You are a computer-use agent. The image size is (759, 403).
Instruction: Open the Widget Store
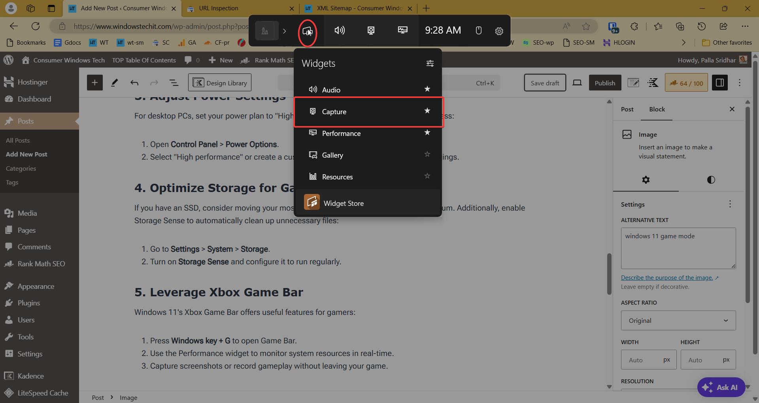[x=368, y=203]
